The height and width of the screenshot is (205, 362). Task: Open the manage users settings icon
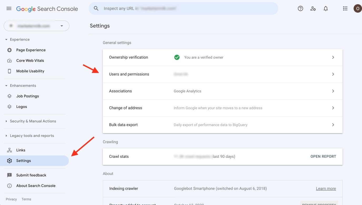313,8
